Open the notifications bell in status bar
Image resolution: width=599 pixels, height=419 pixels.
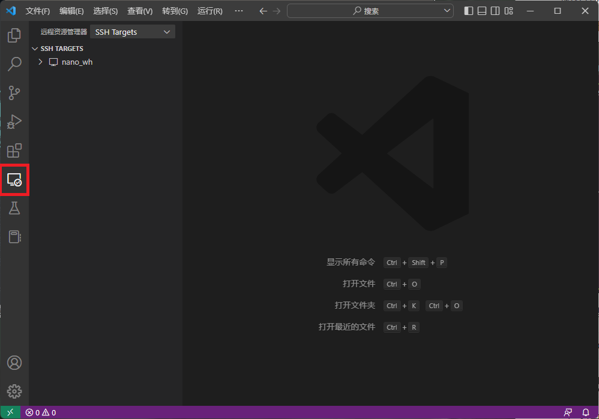pyautogui.click(x=586, y=412)
